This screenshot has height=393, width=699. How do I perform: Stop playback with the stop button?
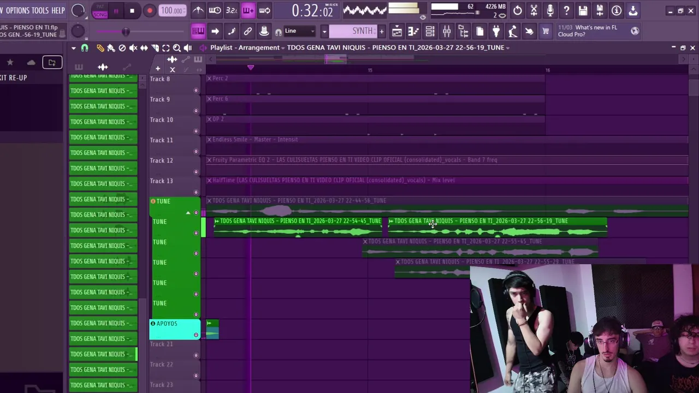[x=132, y=11]
